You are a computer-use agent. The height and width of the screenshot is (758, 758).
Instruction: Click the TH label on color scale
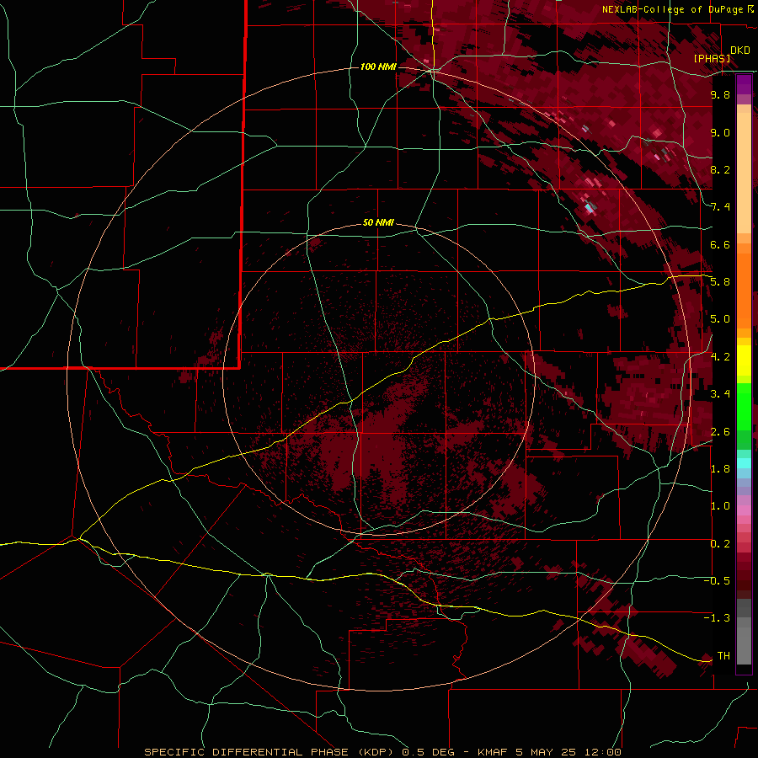click(x=723, y=655)
